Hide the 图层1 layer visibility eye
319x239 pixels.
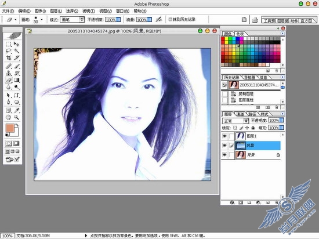[224, 136]
